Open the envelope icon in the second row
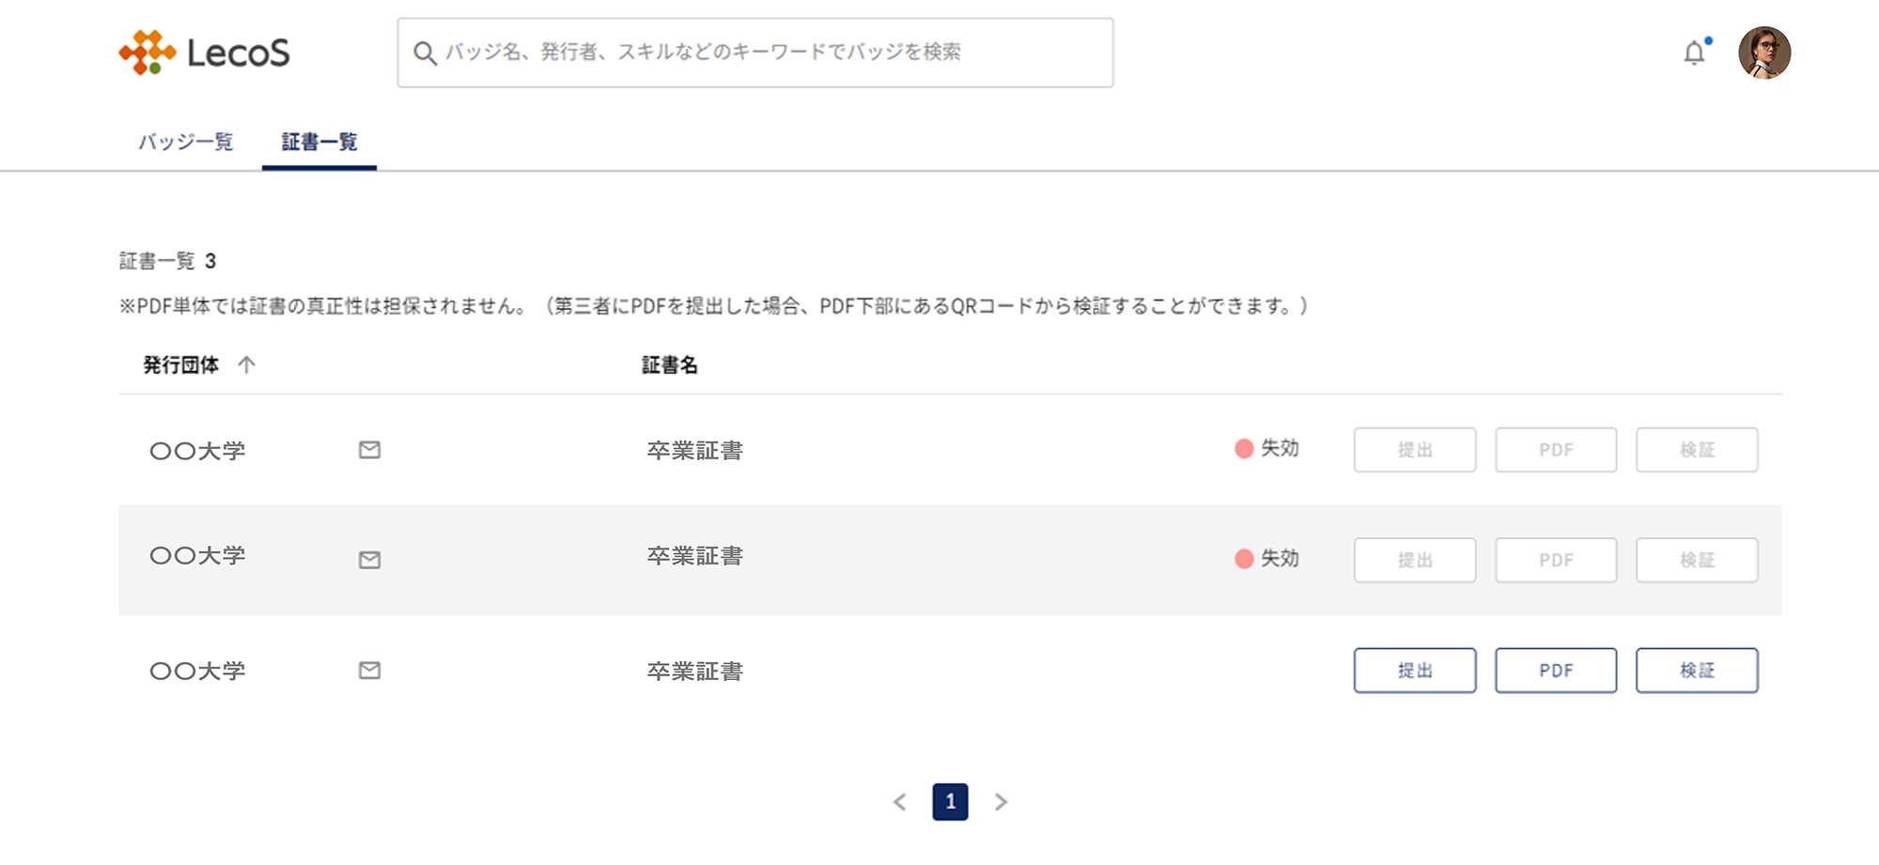The width and height of the screenshot is (1879, 865). [369, 560]
